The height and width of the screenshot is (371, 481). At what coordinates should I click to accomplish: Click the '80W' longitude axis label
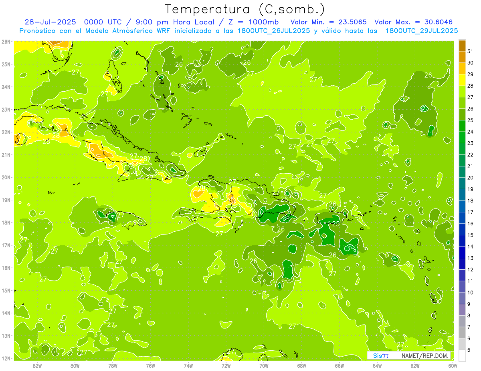pos(75,365)
